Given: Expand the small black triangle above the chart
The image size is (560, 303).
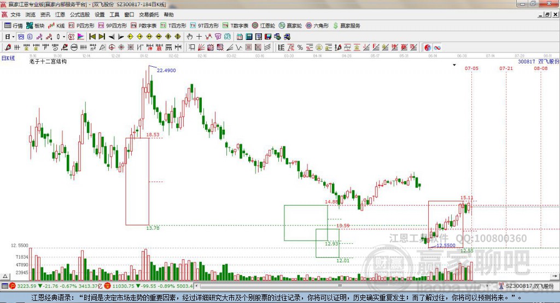Looking at the screenshot, I should pos(454,65).
